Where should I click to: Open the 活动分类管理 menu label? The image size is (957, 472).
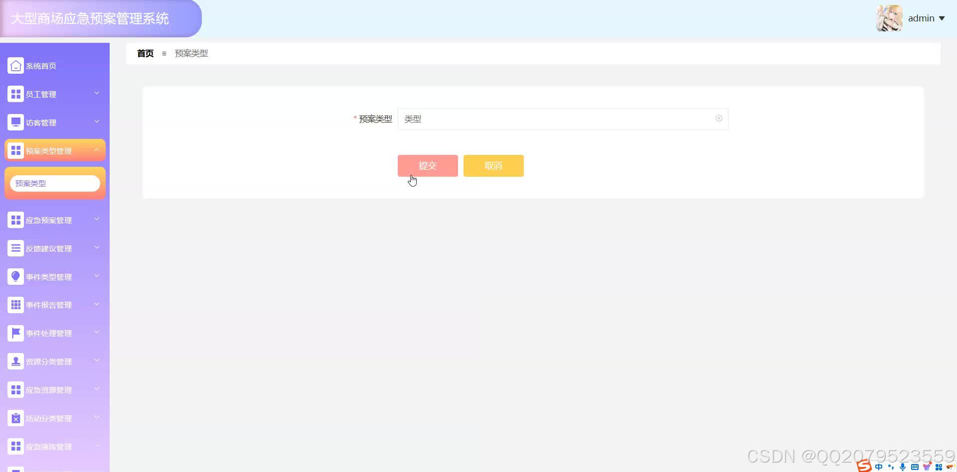click(49, 418)
